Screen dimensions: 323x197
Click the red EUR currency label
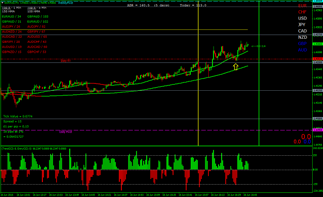(302, 6)
